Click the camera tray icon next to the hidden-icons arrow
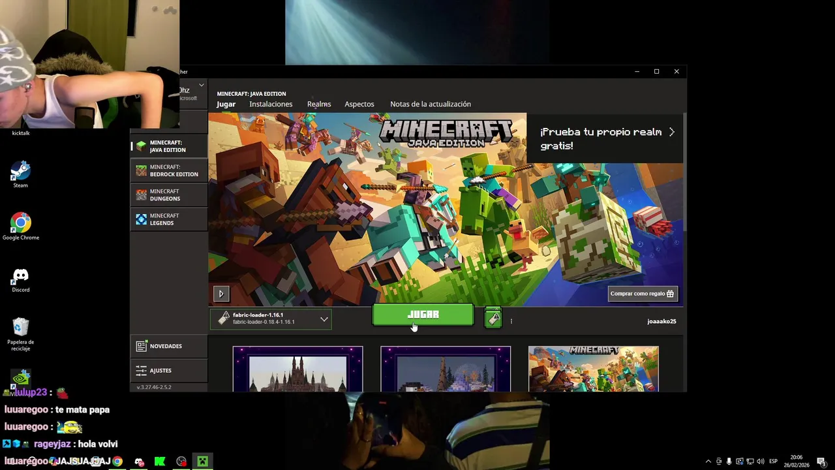The image size is (835, 470). click(x=719, y=462)
